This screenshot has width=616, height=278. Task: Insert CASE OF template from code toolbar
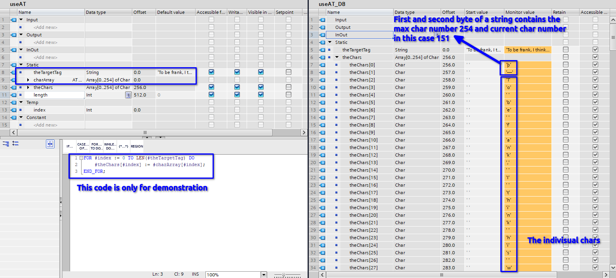click(83, 146)
